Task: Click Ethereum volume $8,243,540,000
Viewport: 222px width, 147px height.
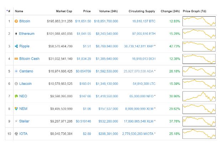Action: point(107,34)
